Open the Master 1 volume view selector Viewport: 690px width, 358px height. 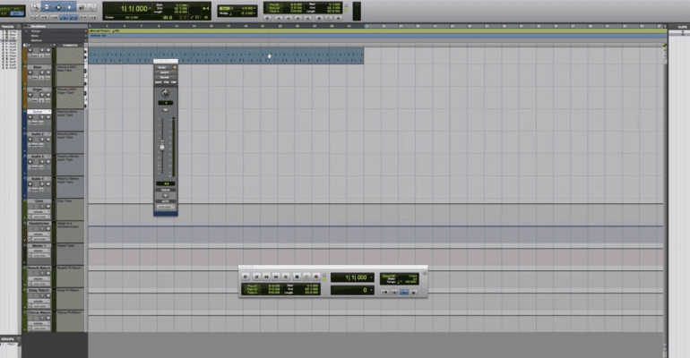click(39, 251)
